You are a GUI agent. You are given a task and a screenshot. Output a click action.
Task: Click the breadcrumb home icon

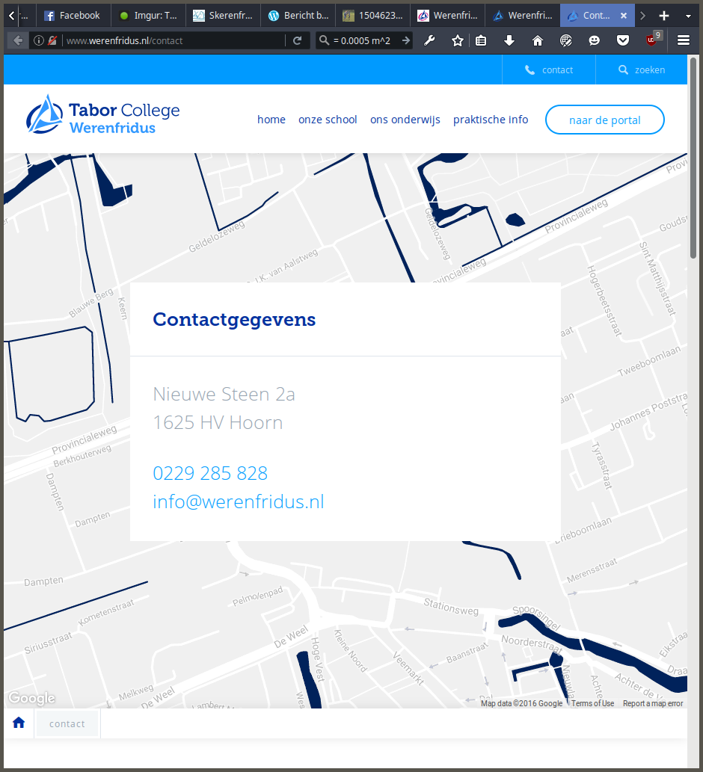click(x=19, y=723)
